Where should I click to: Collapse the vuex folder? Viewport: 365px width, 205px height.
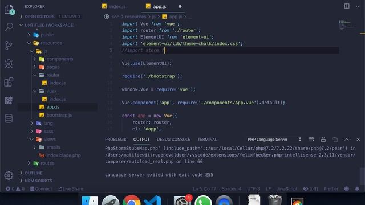[x=51, y=91]
